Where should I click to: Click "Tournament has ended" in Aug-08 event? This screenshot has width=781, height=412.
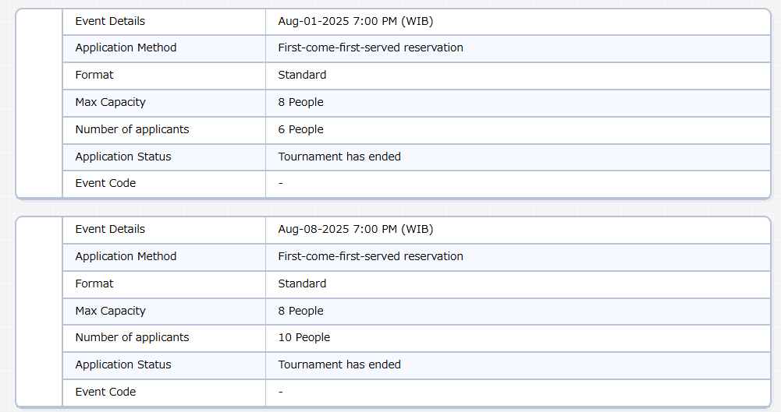coord(339,364)
